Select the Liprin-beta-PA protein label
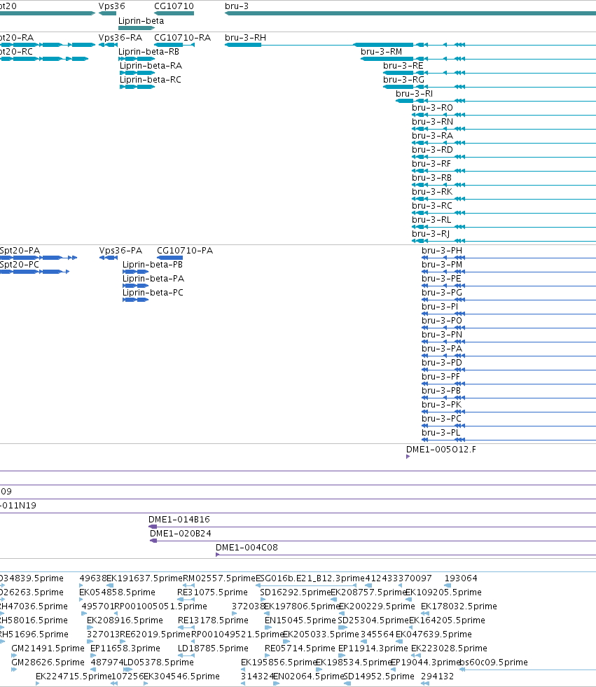 pos(153,279)
